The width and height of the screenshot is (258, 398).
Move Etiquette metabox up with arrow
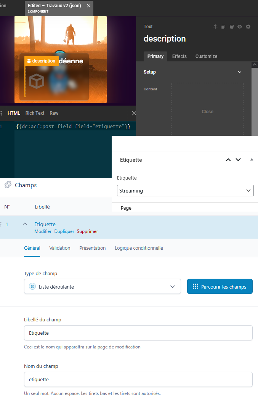[x=228, y=160]
